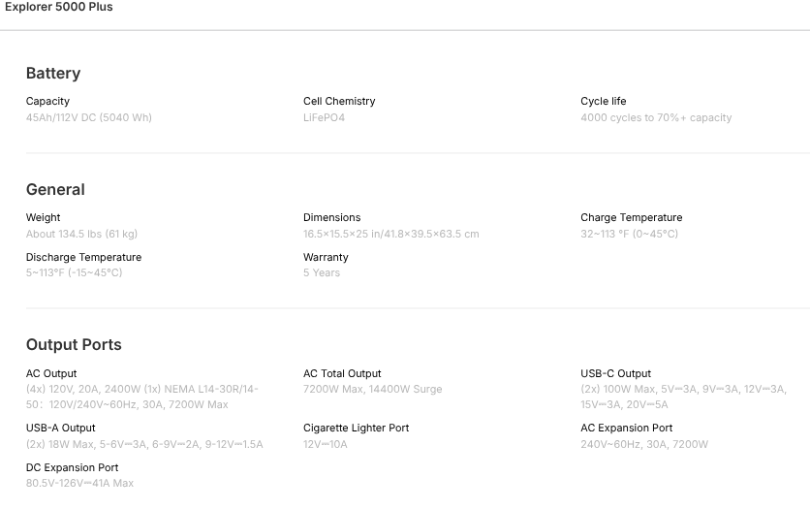Screen dimensions: 810x509
Task: Click the AC Output label
Action: 51,373
